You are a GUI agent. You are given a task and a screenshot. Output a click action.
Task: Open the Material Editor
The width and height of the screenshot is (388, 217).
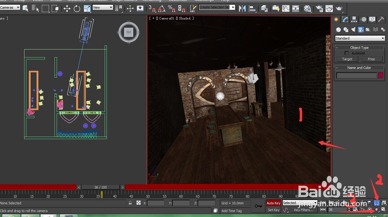pyautogui.click(x=307, y=9)
